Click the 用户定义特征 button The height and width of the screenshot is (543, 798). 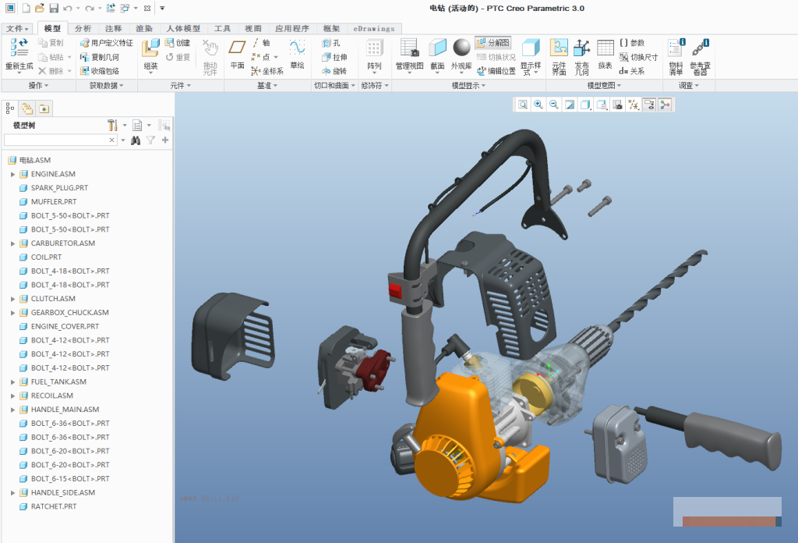click(106, 43)
